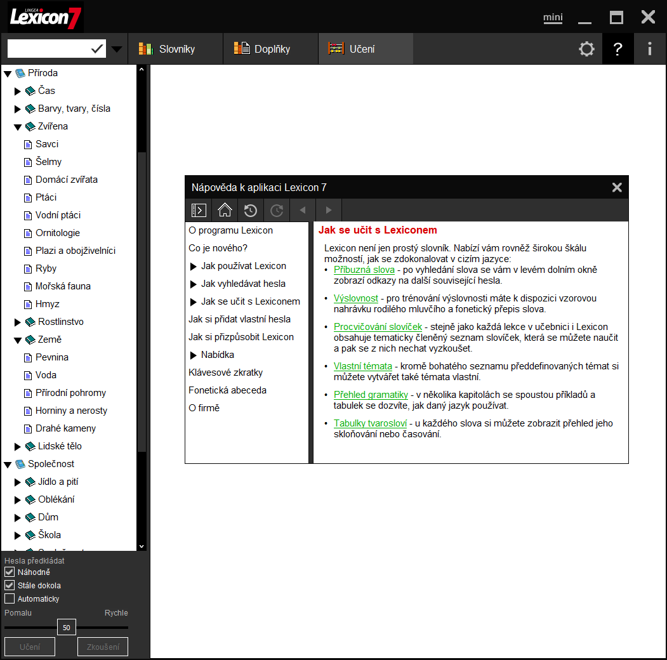Expand Jak vyhledávat hesla help topic
The width and height of the screenshot is (667, 660).
(193, 284)
